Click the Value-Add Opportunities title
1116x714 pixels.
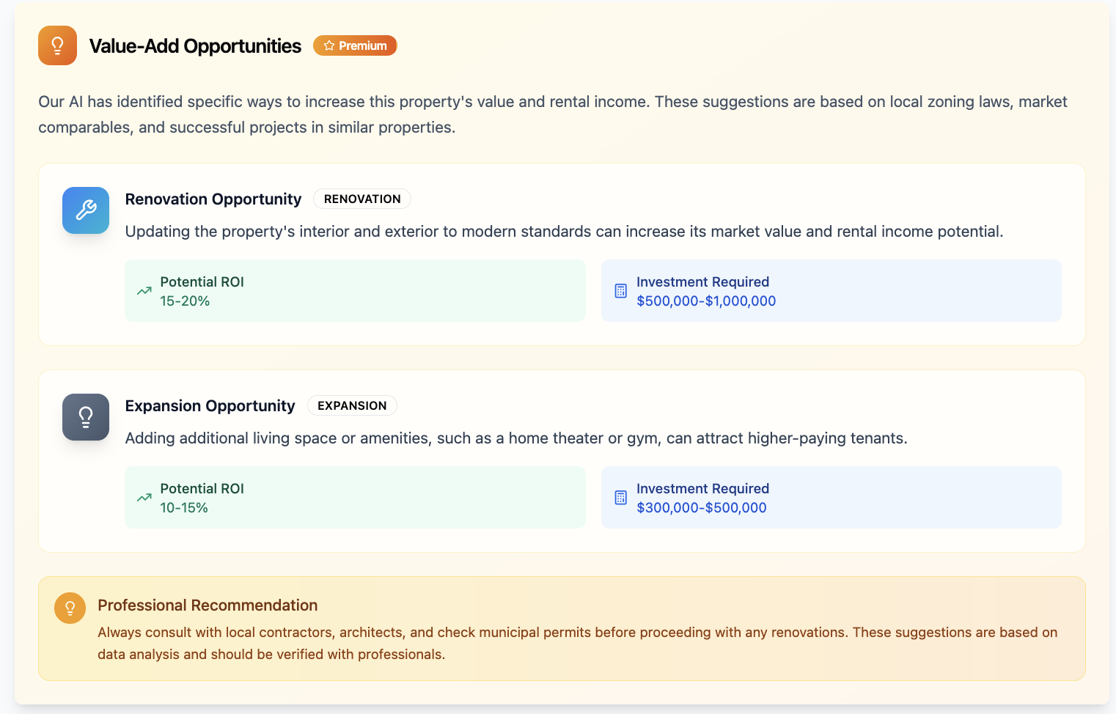[x=195, y=46]
